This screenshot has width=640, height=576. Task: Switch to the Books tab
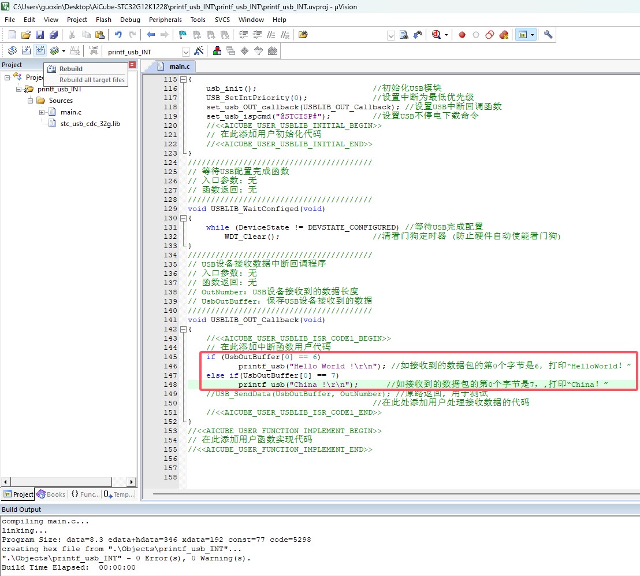coord(51,494)
